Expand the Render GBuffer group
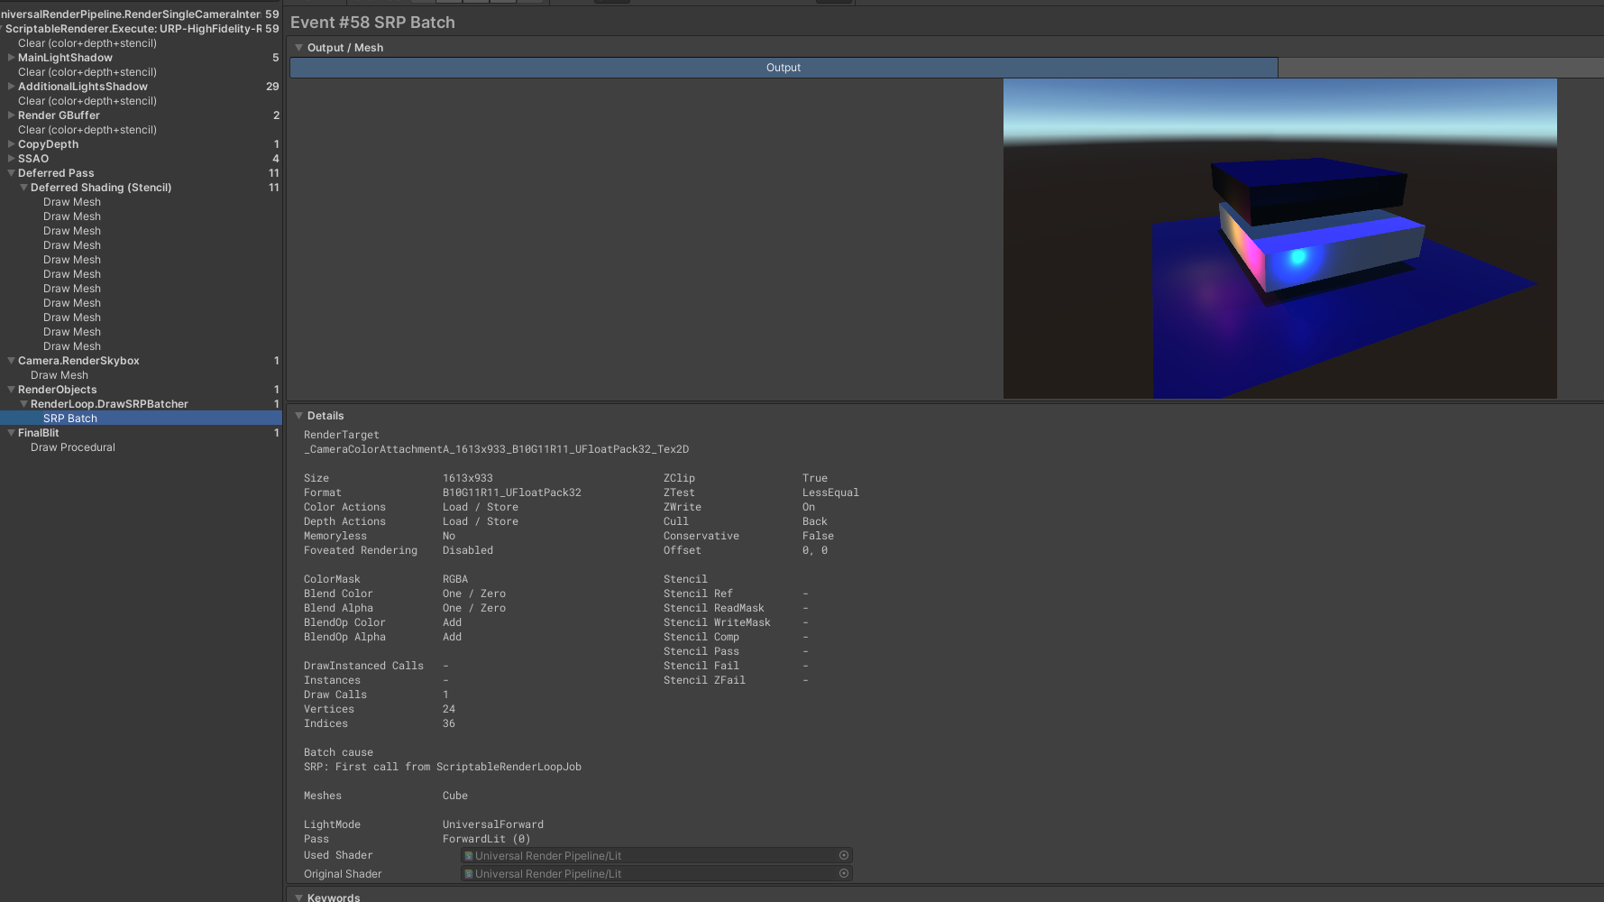The height and width of the screenshot is (902, 1604). 11,115
